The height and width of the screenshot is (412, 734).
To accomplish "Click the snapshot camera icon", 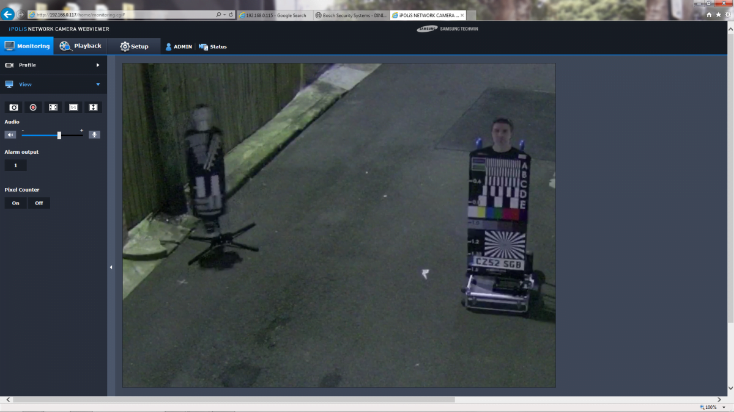I will coord(13,107).
